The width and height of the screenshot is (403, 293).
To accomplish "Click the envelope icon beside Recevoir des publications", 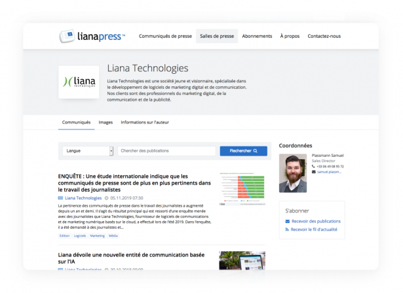I will 288,222.
